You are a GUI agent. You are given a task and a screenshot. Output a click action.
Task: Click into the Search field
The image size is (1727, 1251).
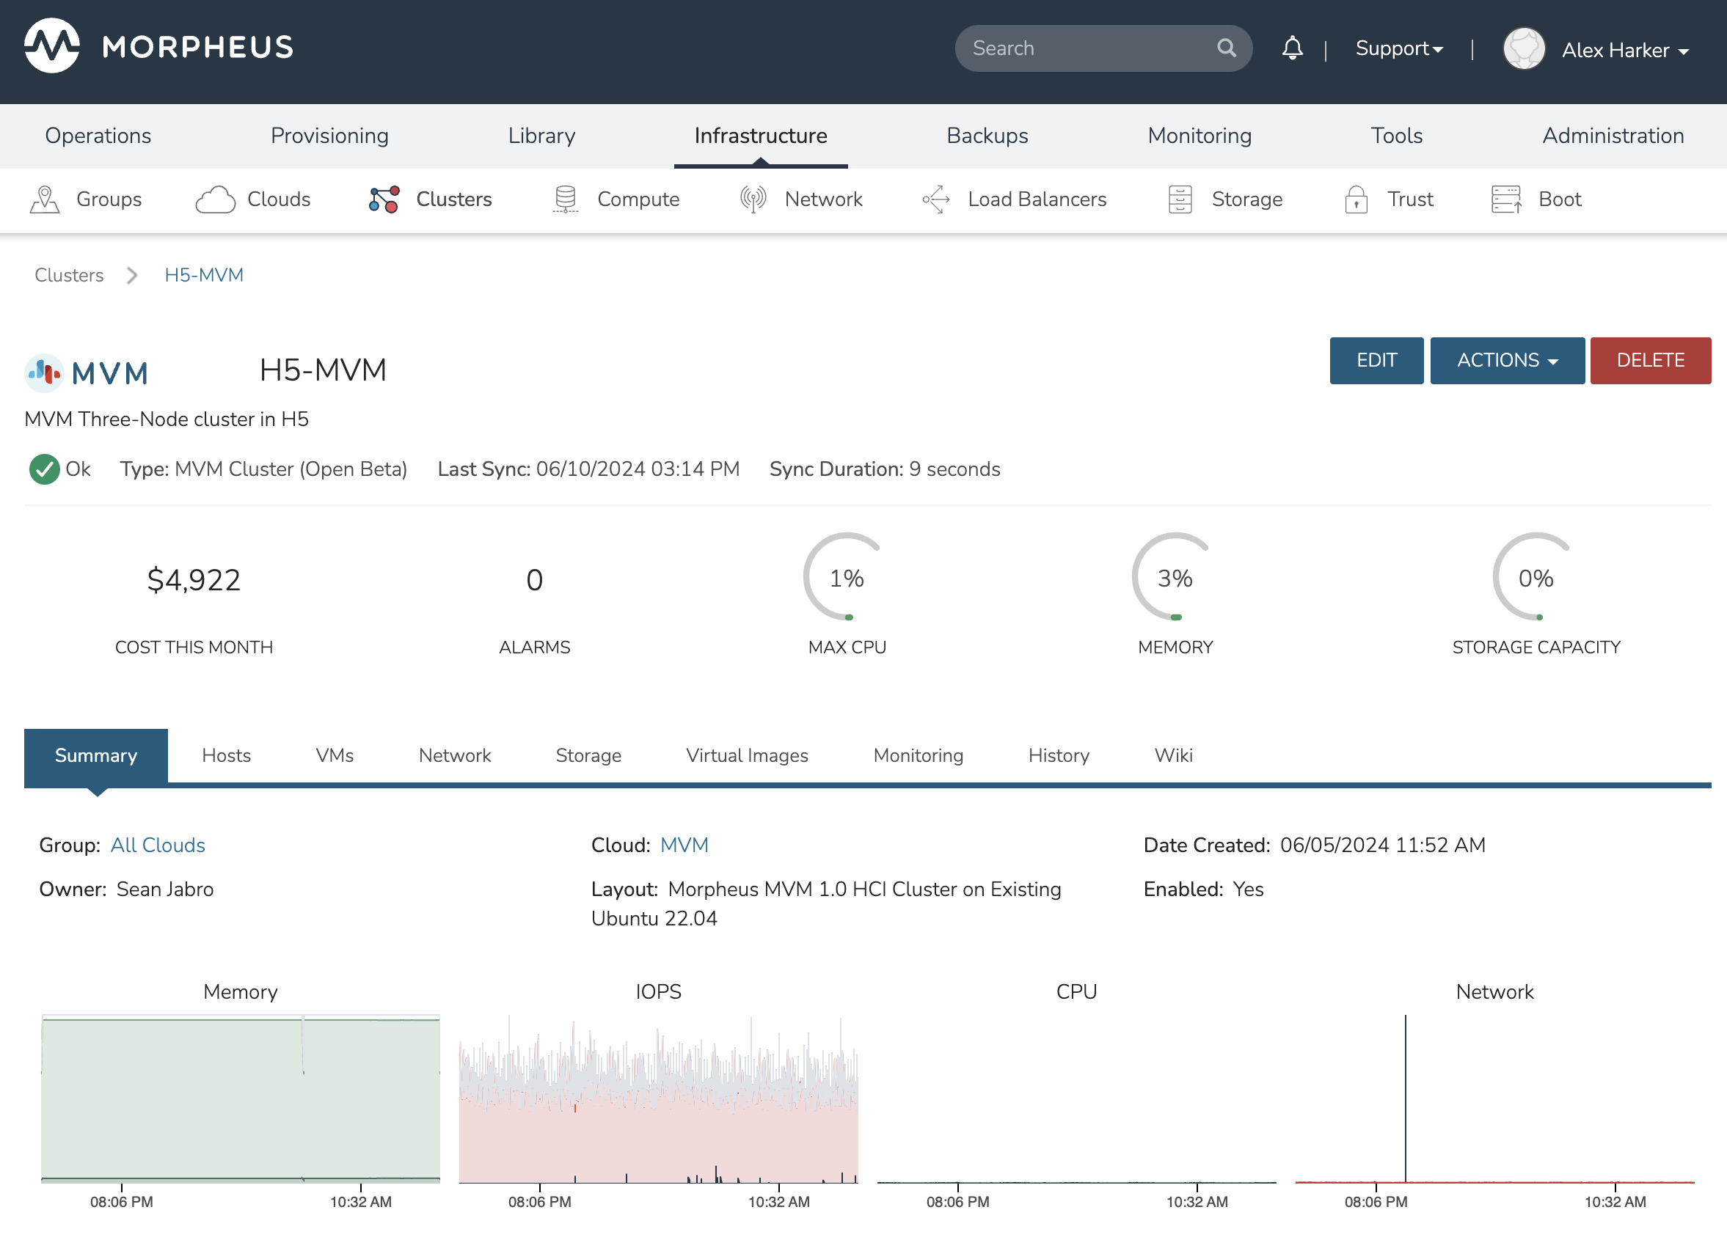coord(1103,48)
